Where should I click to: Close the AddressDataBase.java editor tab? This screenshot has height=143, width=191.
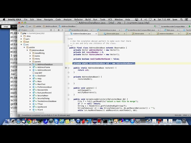click(96, 34)
